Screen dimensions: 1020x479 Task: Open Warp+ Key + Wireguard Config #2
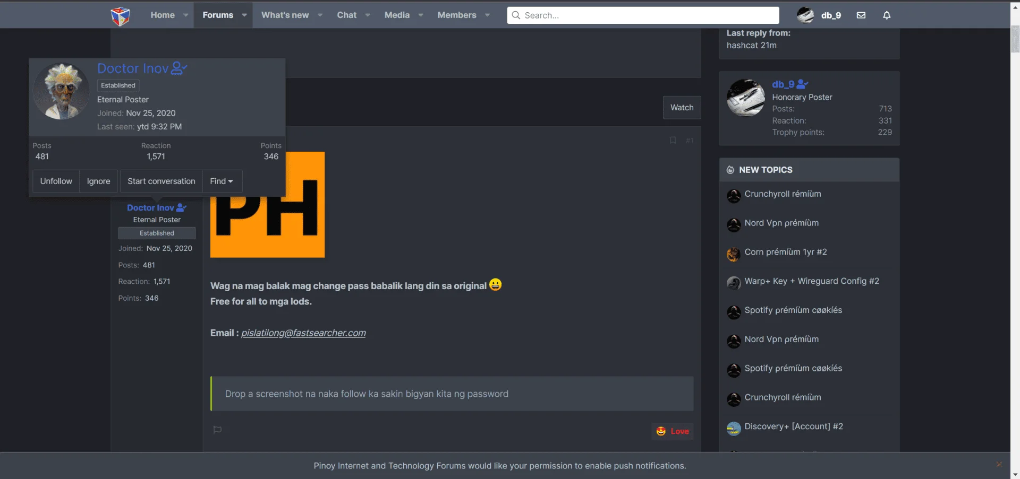(812, 281)
